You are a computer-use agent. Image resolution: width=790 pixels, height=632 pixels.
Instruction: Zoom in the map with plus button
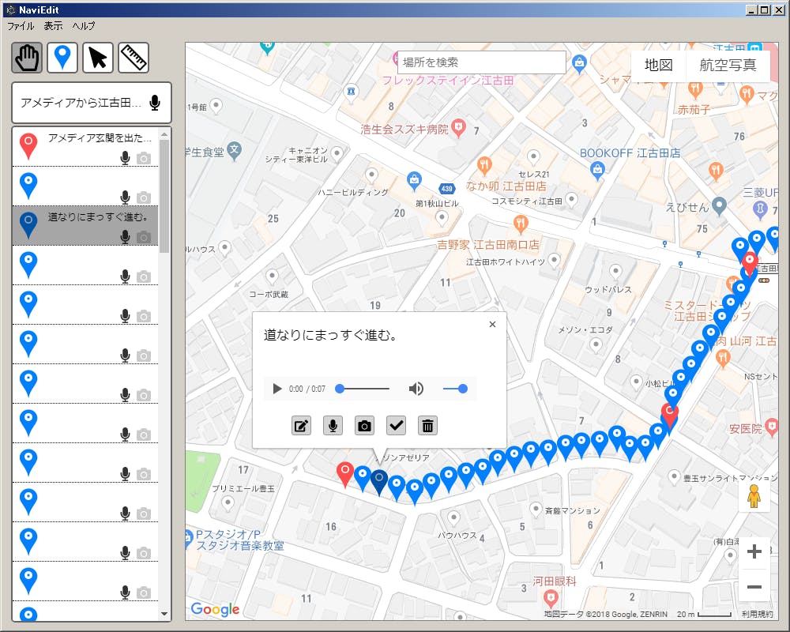click(x=754, y=552)
